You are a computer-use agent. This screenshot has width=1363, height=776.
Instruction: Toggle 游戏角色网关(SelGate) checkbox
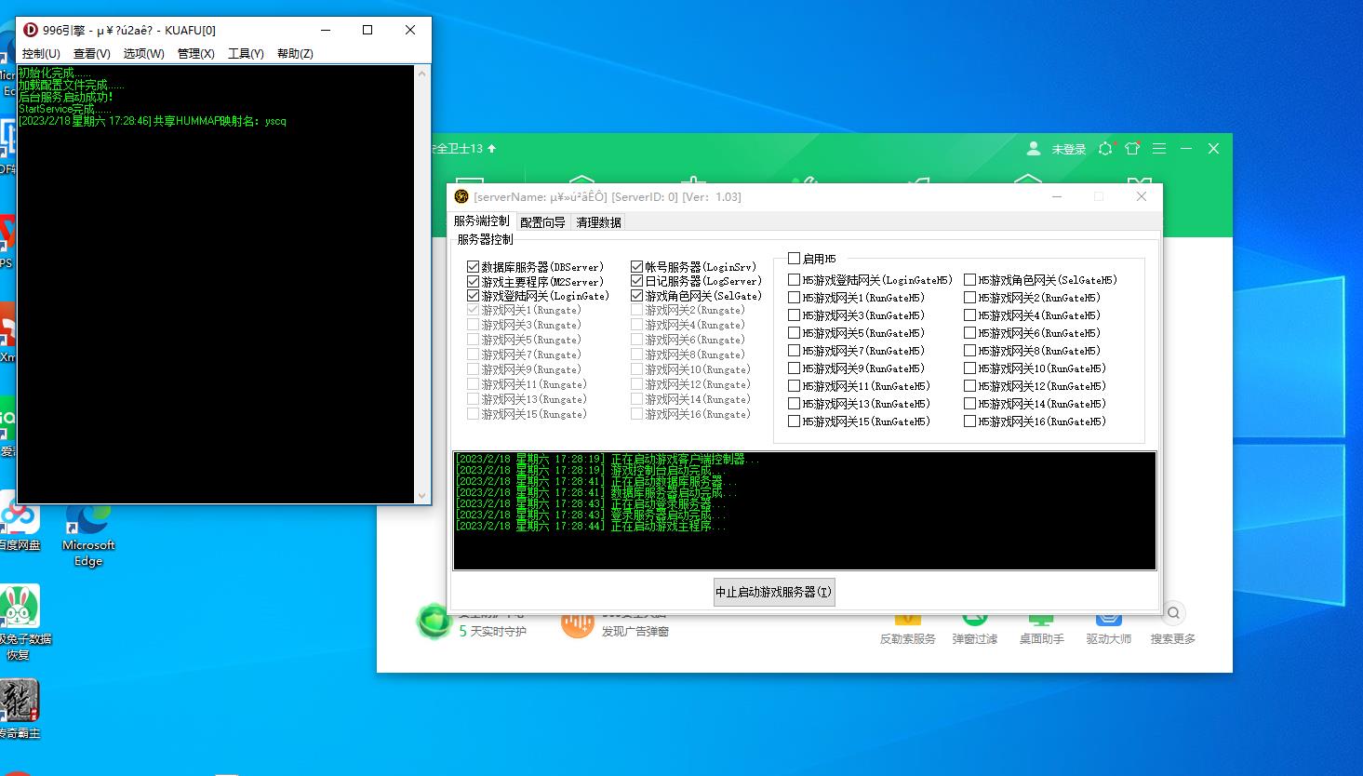[637, 296]
